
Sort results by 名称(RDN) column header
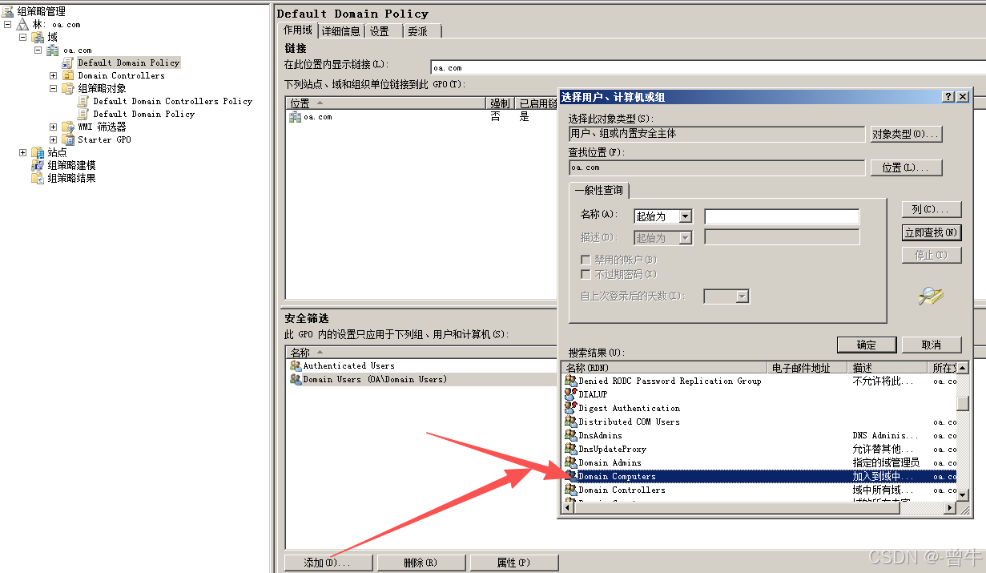[x=666, y=368]
